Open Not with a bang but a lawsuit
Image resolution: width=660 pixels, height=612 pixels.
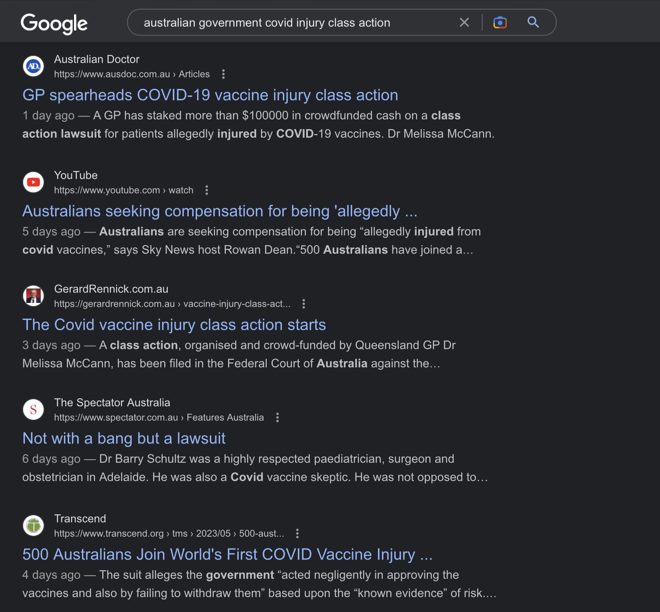(x=124, y=439)
